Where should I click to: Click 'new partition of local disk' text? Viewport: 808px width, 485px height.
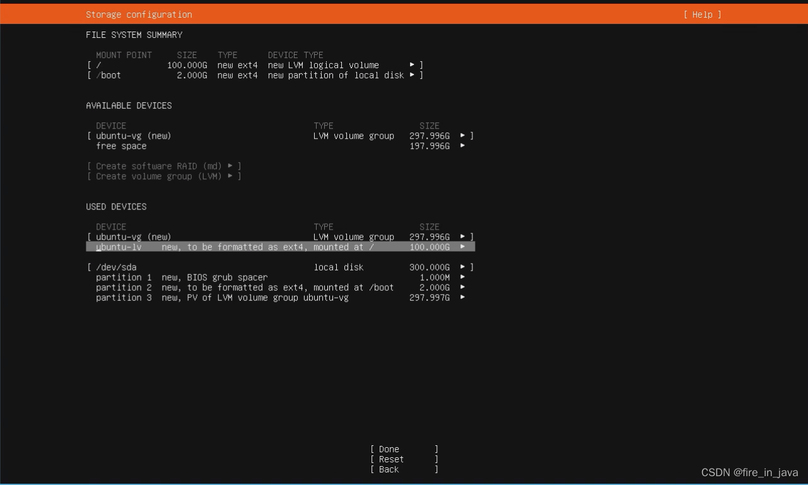pos(336,75)
